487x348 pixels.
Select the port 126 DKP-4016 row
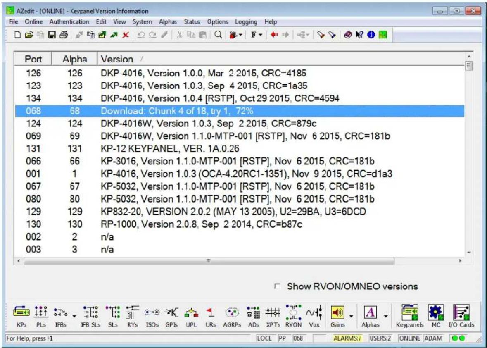pos(240,73)
